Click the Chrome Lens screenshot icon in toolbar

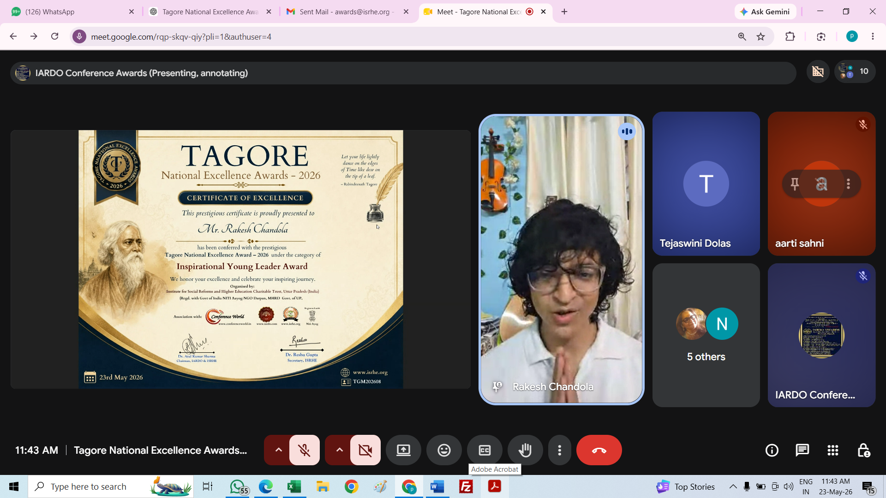821,36
